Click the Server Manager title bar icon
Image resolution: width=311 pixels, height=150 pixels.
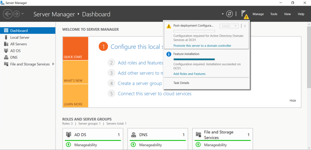pyautogui.click(x=3, y=3)
